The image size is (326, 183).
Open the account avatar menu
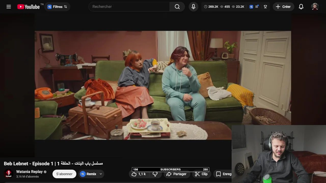click(x=315, y=7)
